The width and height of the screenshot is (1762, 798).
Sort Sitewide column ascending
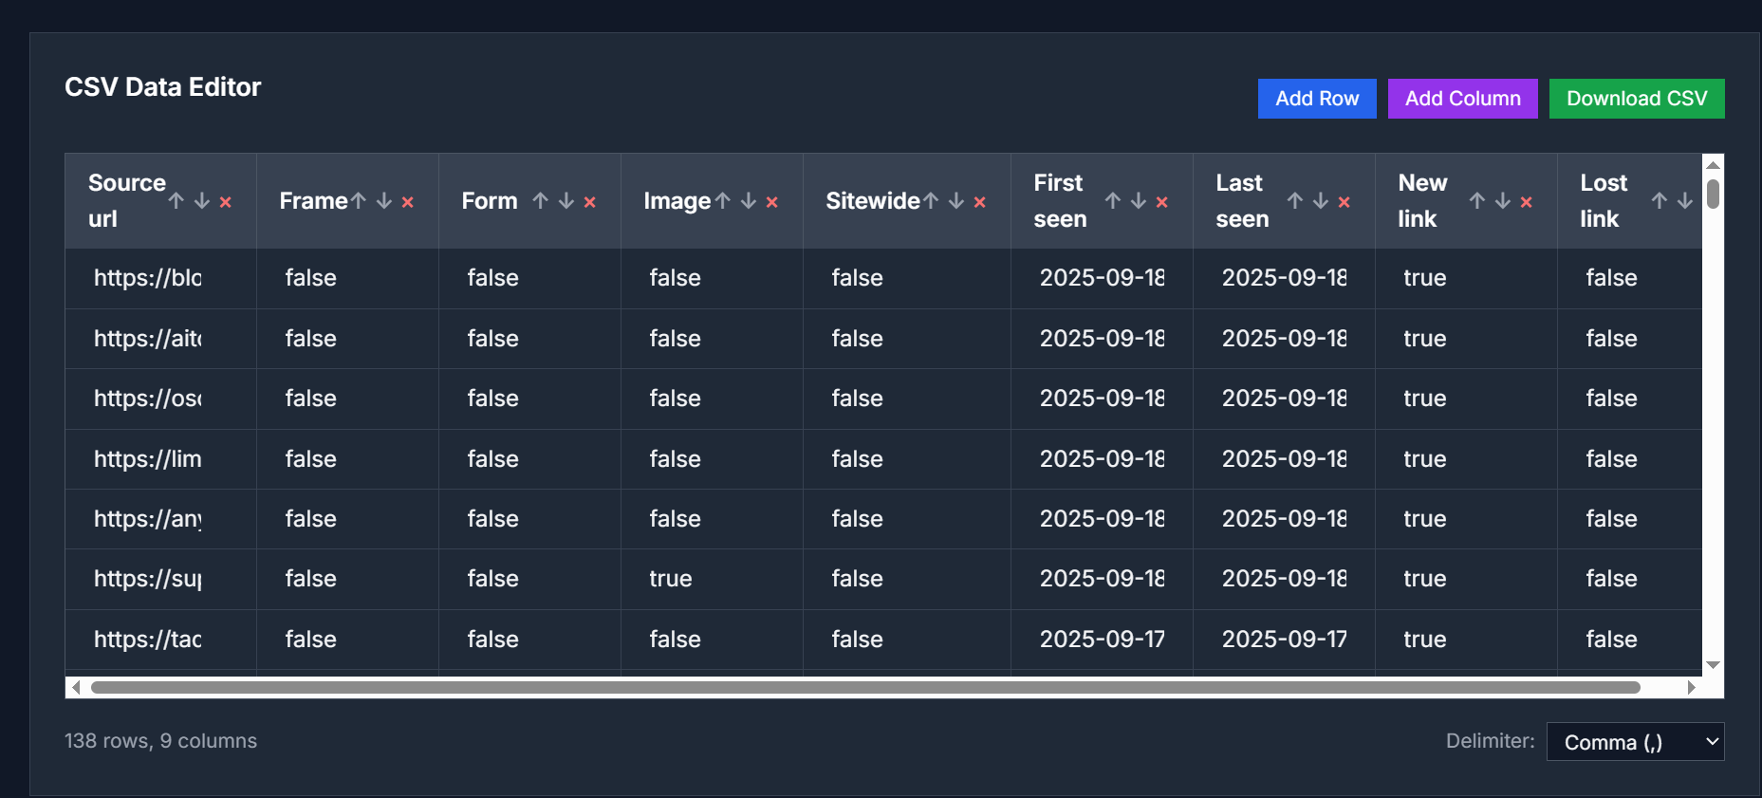pyautogui.click(x=931, y=201)
